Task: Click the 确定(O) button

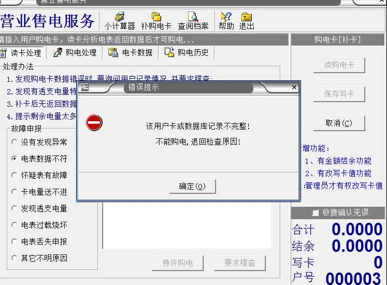Action: [193, 186]
